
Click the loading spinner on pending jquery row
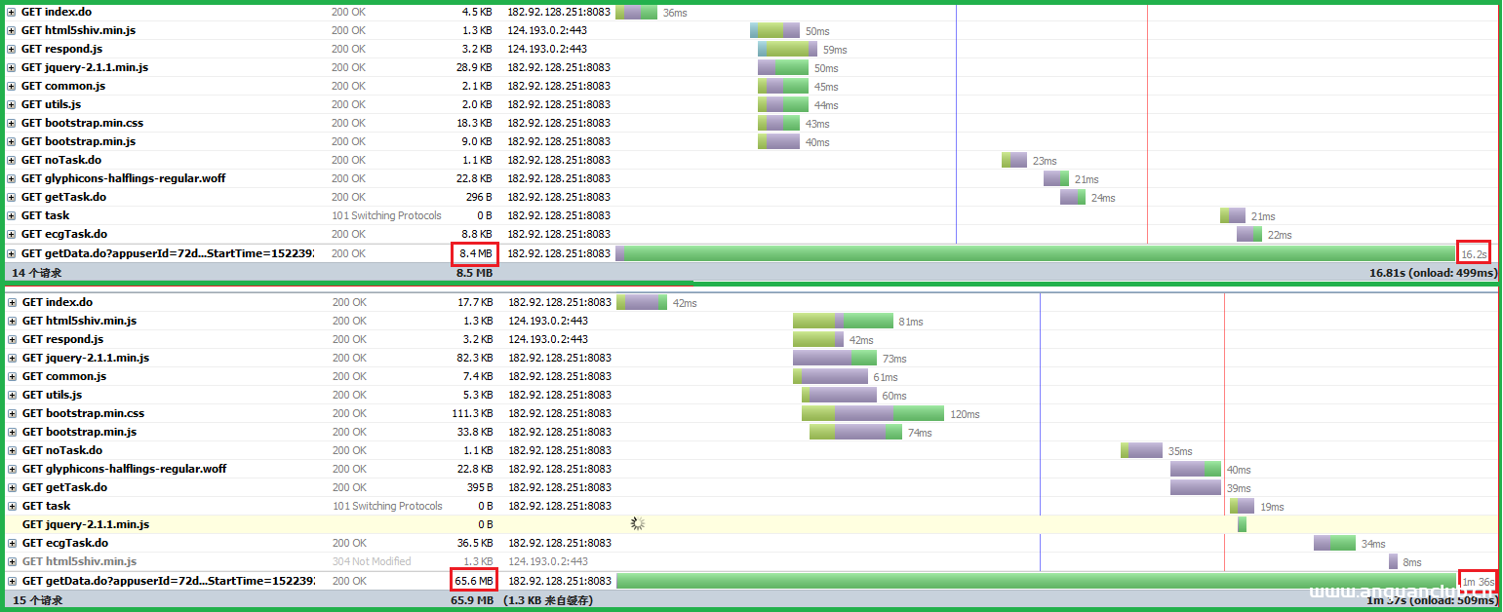tap(638, 524)
